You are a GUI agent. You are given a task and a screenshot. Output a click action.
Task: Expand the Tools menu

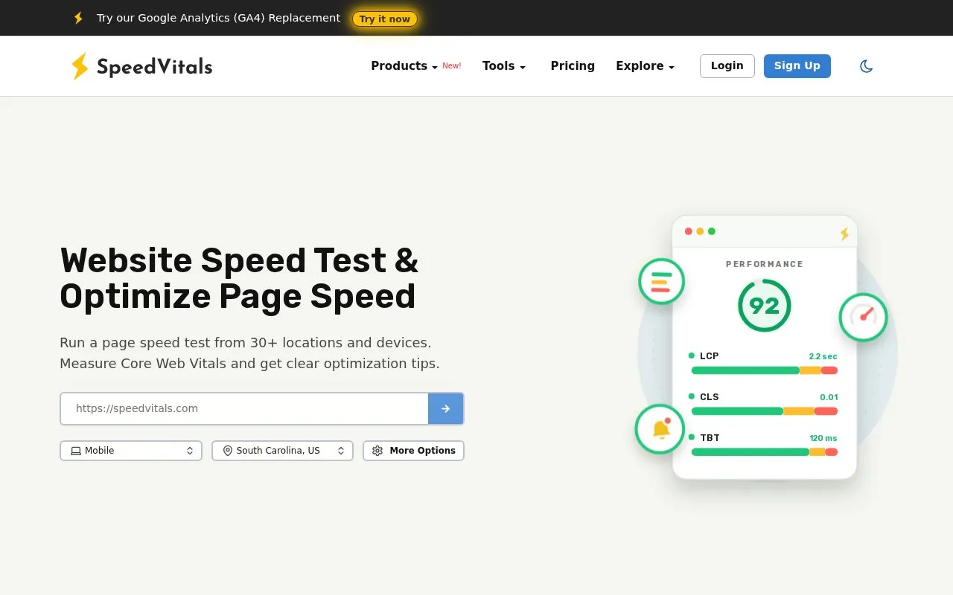(x=504, y=66)
